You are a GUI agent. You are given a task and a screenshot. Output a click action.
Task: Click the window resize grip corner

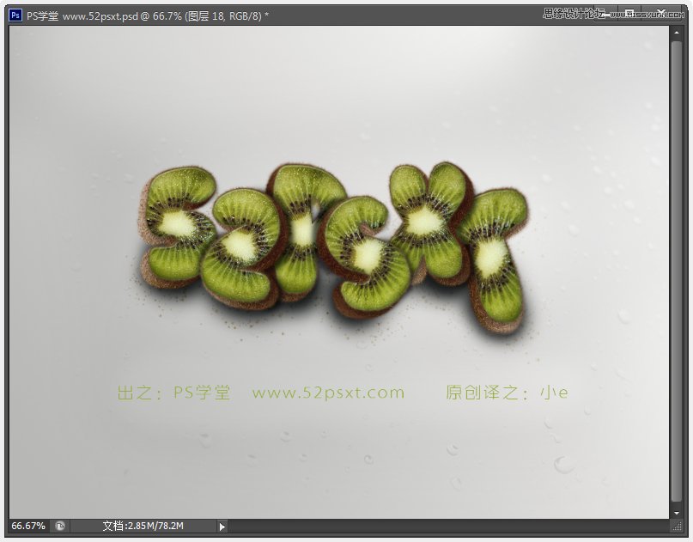click(x=677, y=526)
